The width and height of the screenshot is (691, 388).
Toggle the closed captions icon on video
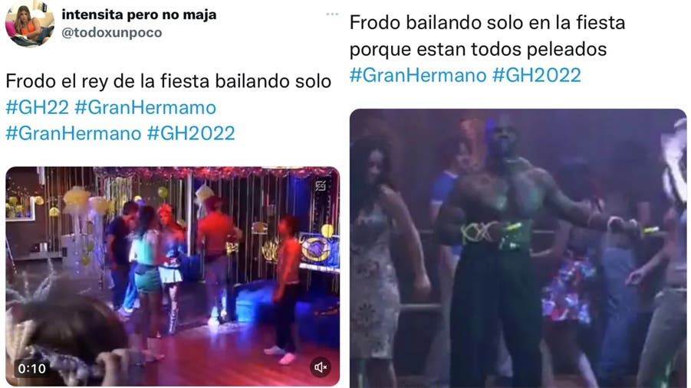[x=321, y=187]
